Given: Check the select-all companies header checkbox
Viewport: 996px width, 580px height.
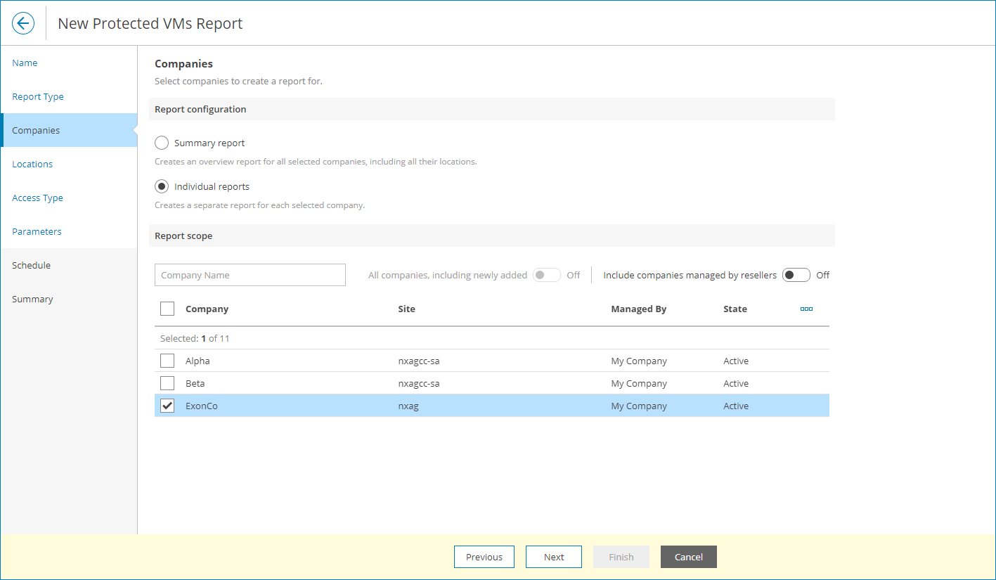Looking at the screenshot, I should [x=167, y=309].
